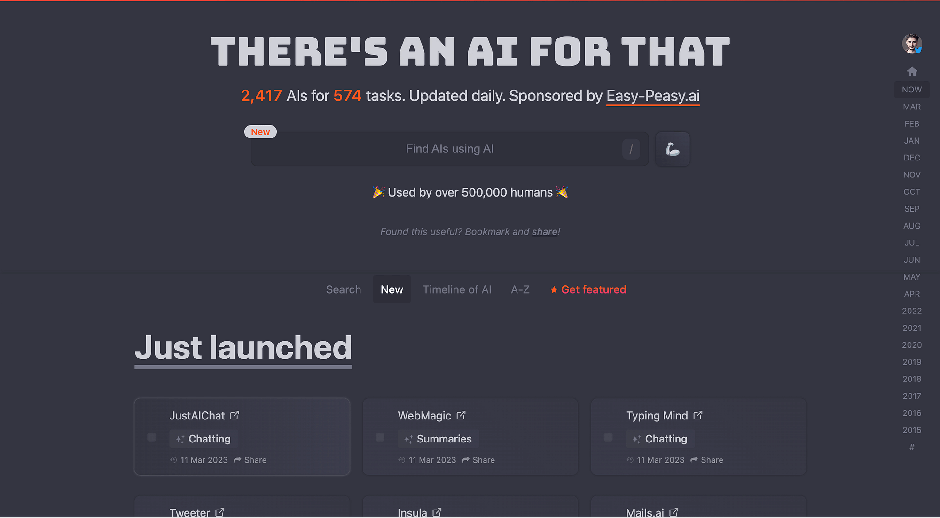Follow the Easy-Peasy.ai sponsor link
The height and width of the screenshot is (518, 940).
tap(653, 96)
